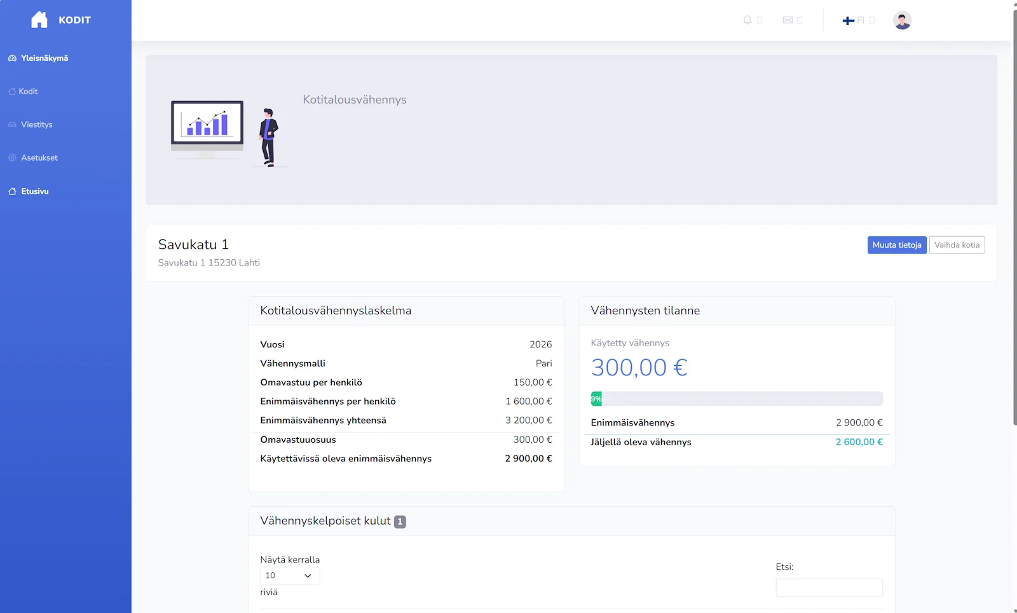The width and height of the screenshot is (1017, 613).
Task: Click the Yleisnäkymä dashboard icon
Action: click(12, 58)
